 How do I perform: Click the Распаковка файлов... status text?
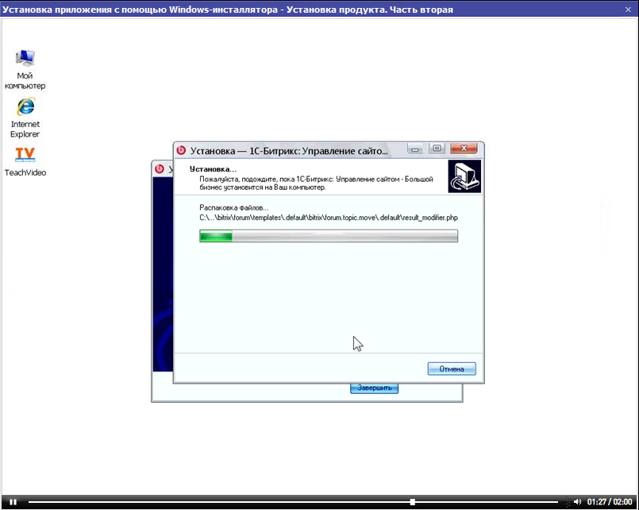click(233, 207)
